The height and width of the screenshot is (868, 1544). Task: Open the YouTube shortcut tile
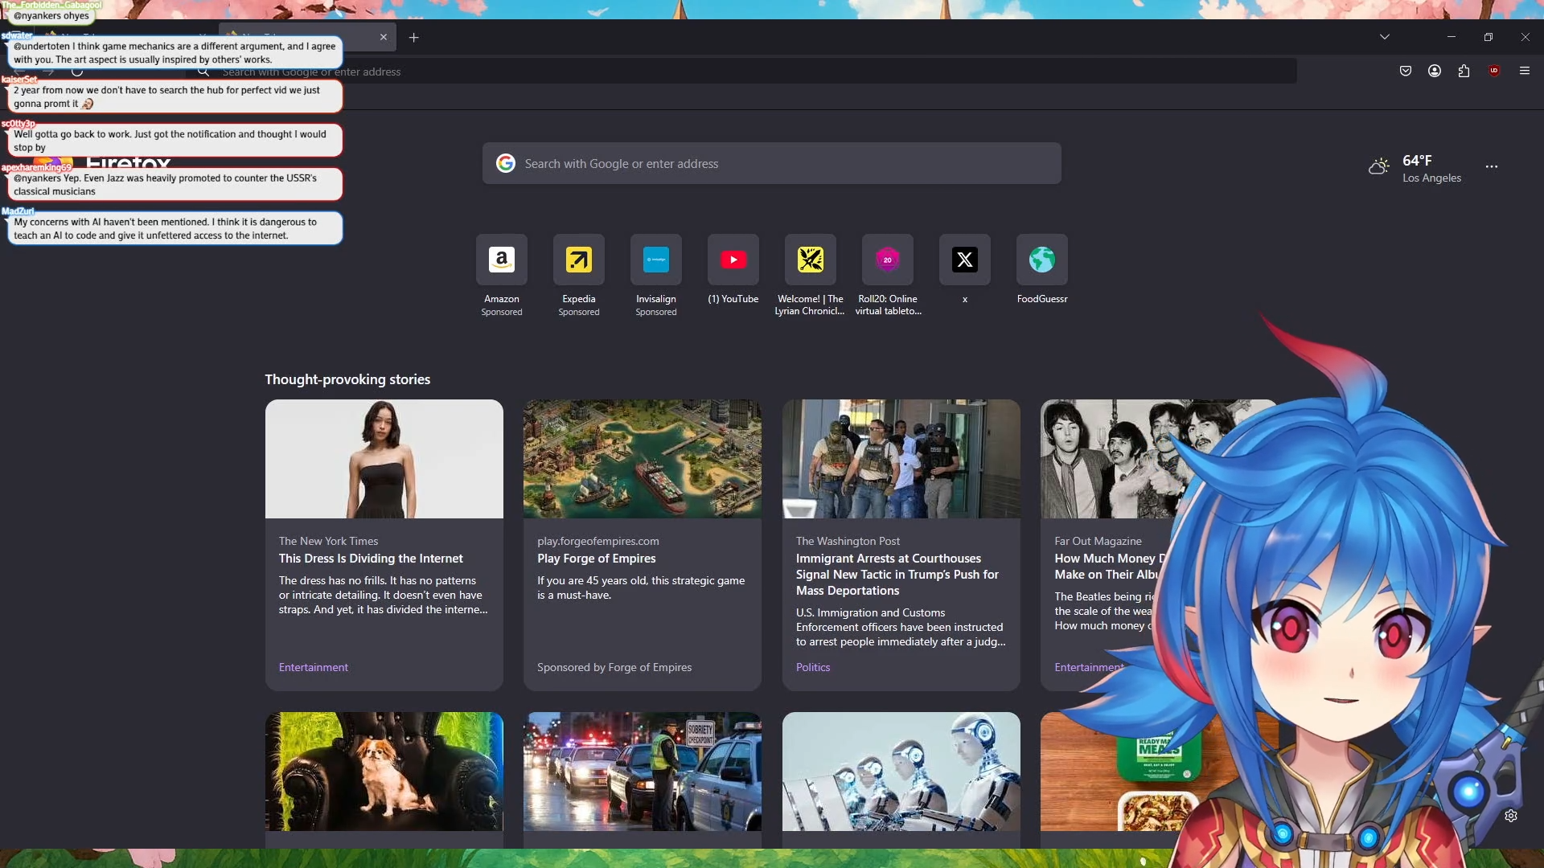coord(733,260)
